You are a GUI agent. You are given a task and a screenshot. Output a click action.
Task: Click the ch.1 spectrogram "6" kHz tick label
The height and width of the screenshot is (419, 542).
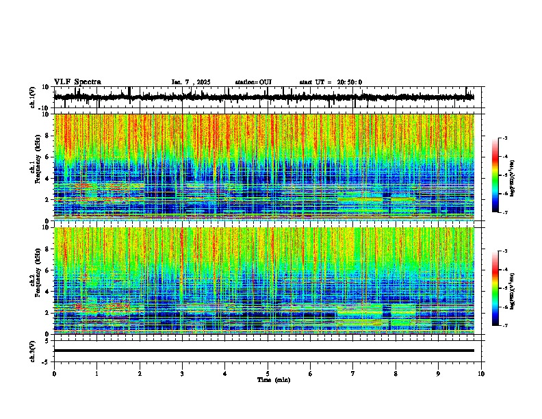(x=47, y=157)
